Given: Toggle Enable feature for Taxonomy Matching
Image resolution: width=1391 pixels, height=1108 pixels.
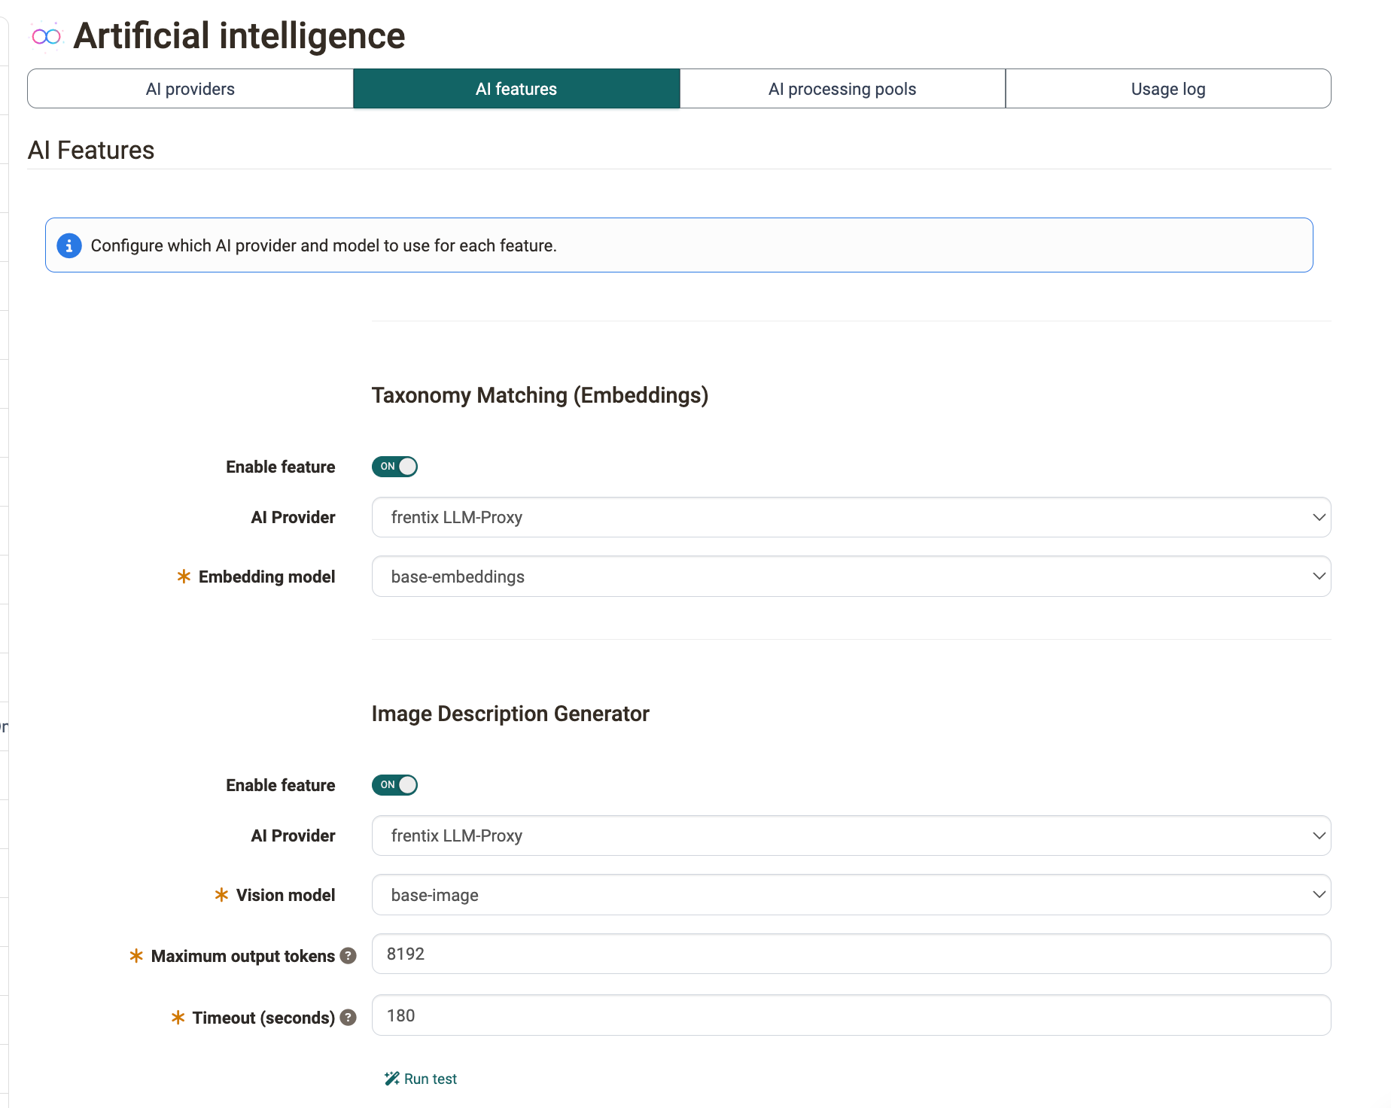Looking at the screenshot, I should [394, 467].
